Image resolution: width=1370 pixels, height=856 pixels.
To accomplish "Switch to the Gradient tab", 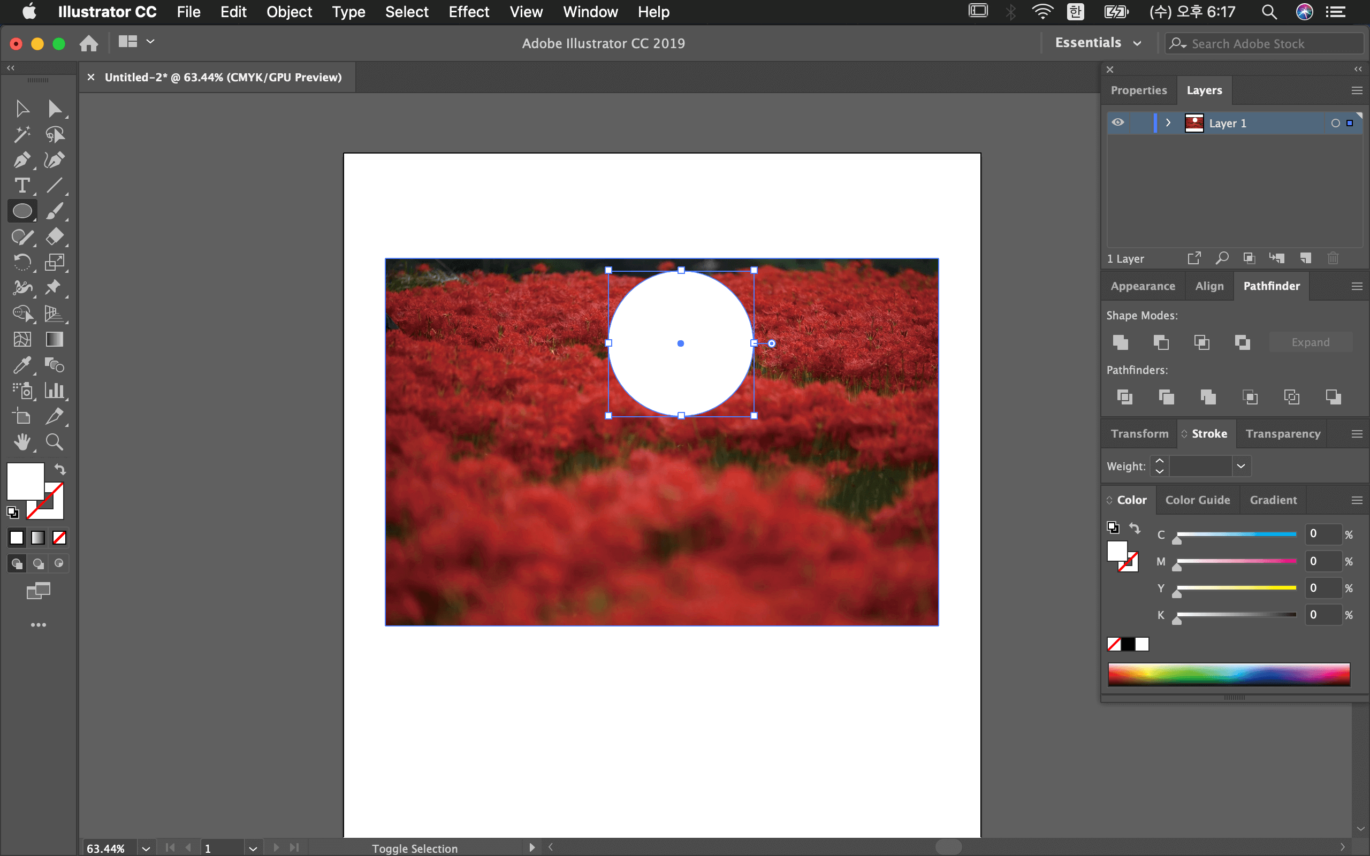I will click(x=1273, y=500).
